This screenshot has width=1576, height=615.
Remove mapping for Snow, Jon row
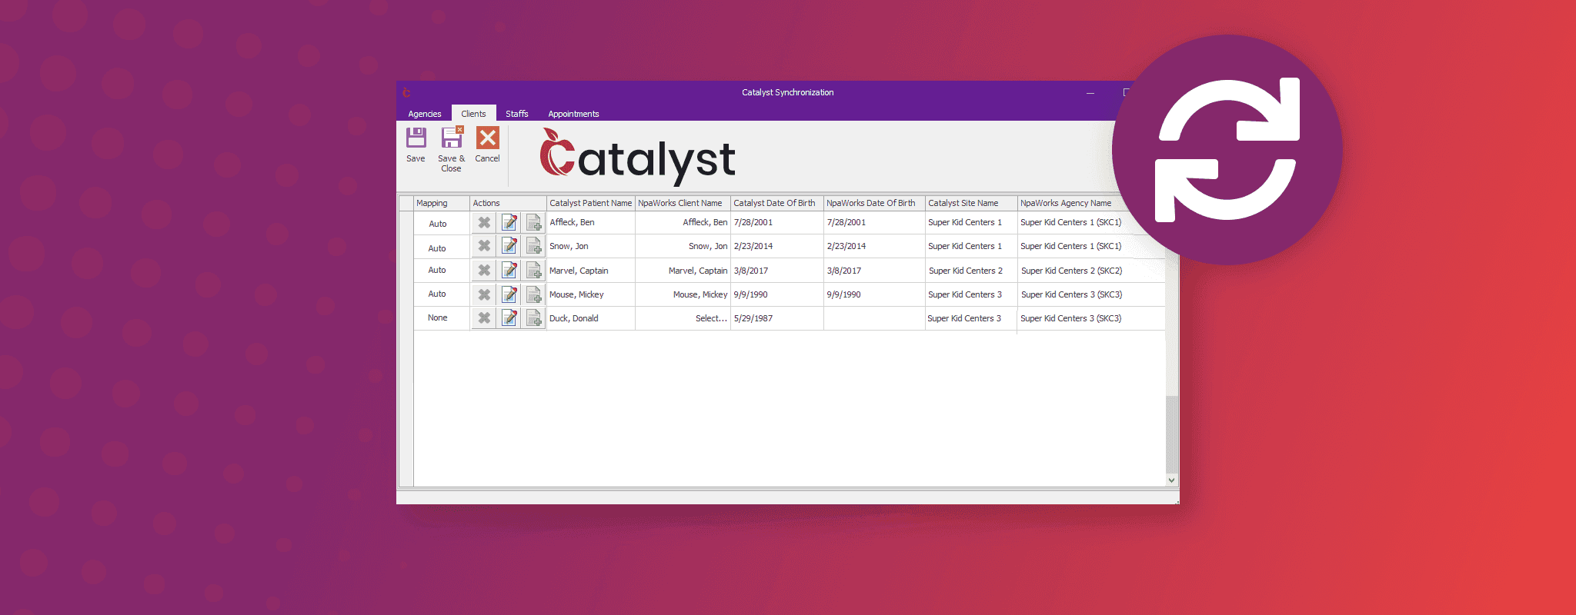(x=484, y=247)
